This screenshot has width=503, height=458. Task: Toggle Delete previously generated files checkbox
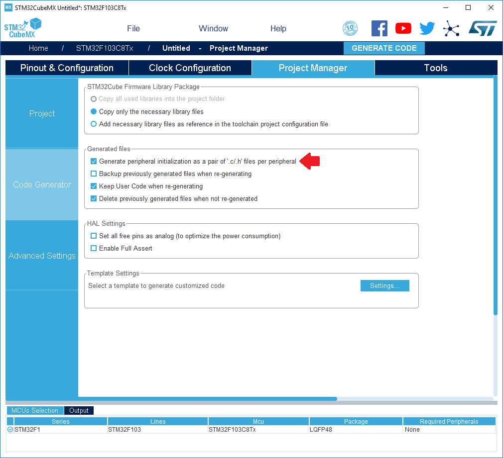click(x=93, y=198)
